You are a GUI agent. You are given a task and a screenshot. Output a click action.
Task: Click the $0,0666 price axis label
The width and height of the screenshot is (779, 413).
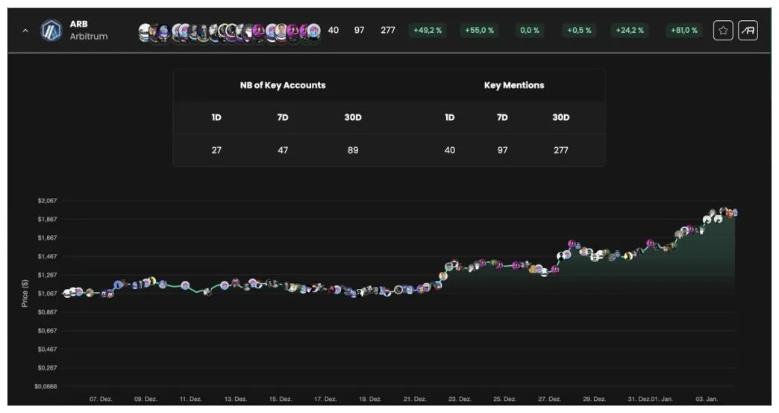click(46, 387)
